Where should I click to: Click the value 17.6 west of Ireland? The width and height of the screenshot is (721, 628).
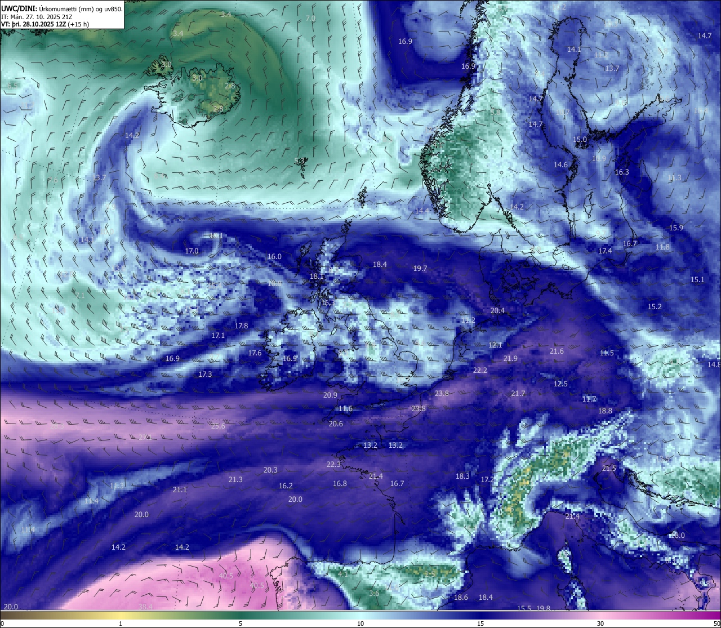pyautogui.click(x=255, y=353)
